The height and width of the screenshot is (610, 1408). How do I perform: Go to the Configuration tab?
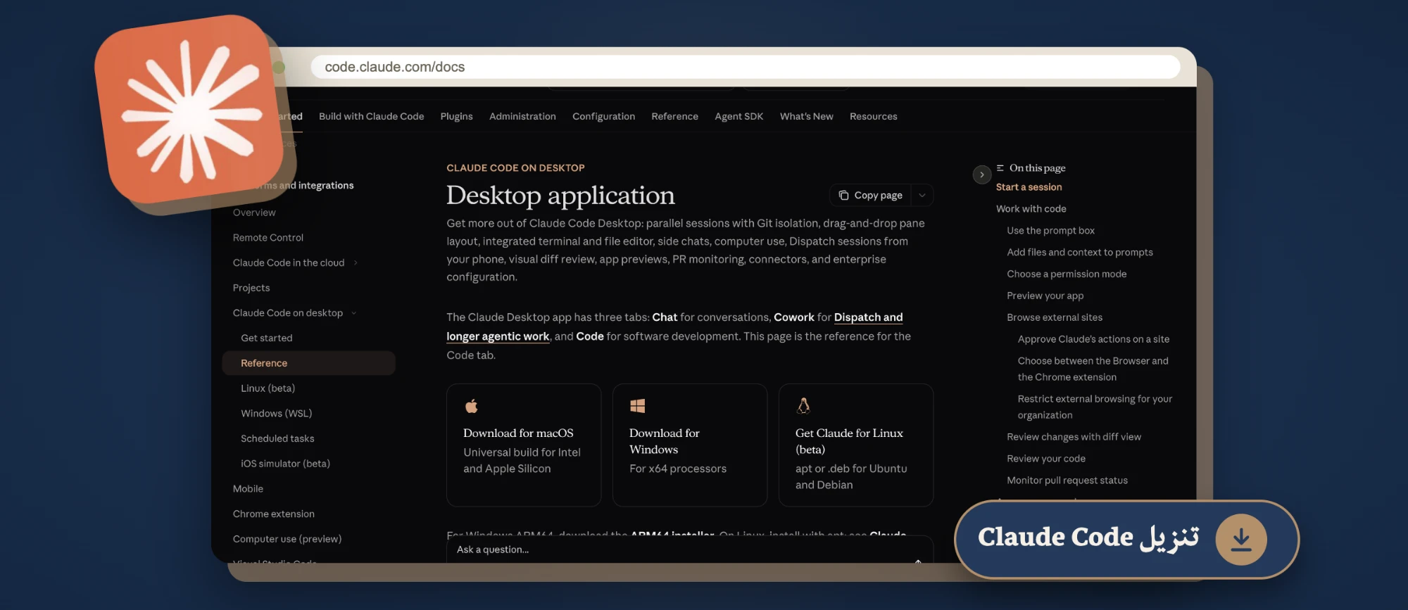(603, 116)
